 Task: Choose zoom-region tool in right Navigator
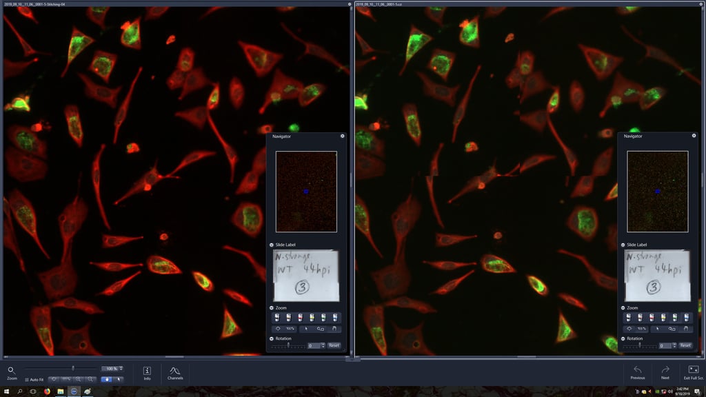tap(672, 329)
